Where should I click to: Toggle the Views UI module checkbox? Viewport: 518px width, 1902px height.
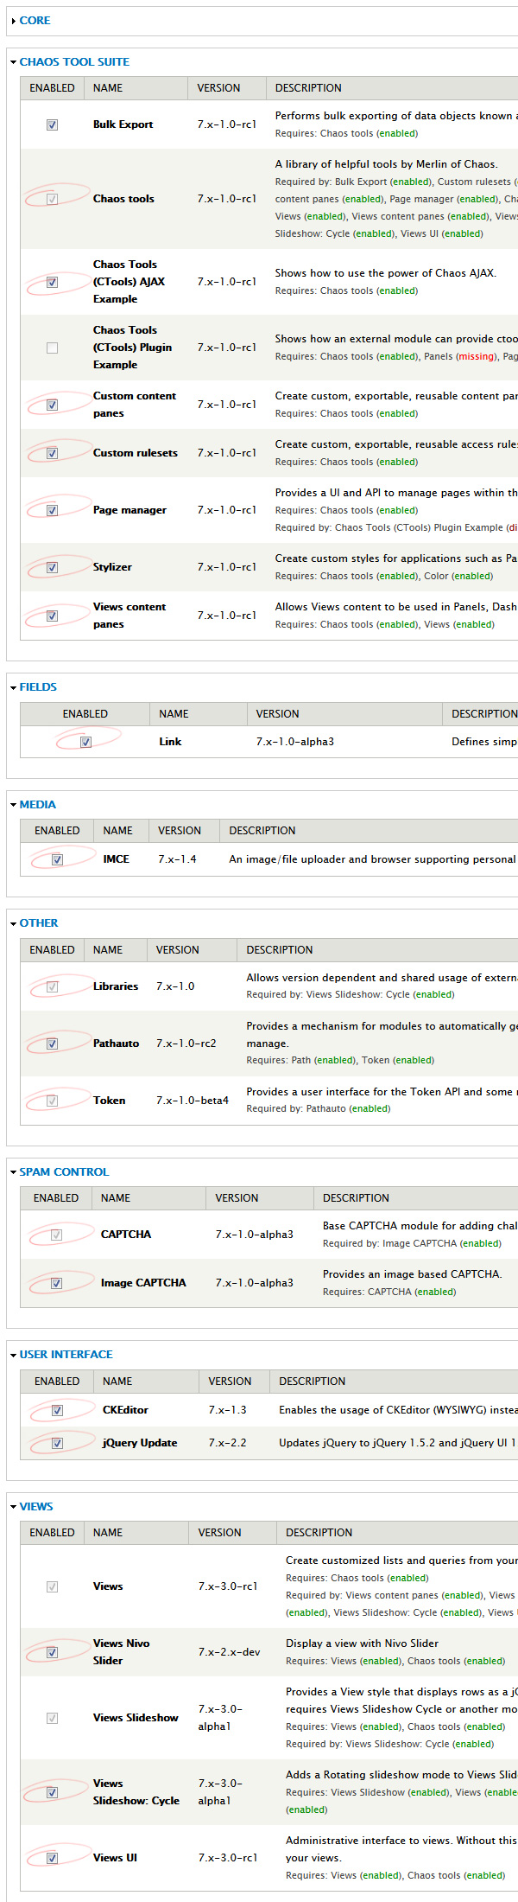(x=52, y=1858)
